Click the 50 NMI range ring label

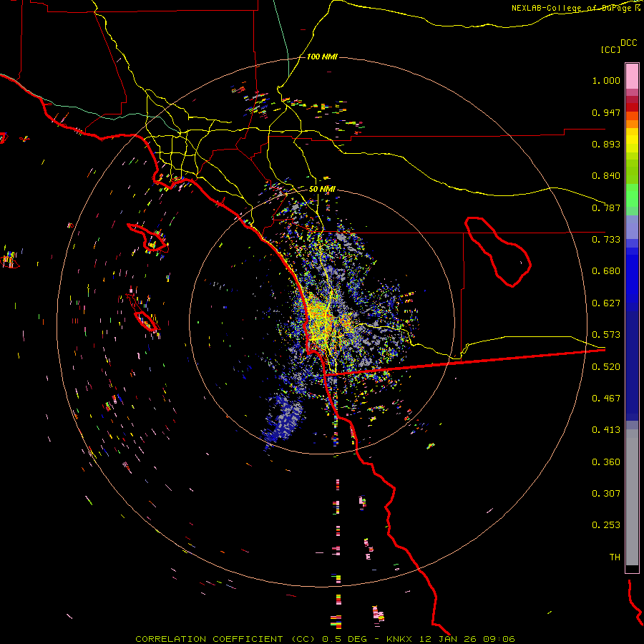click(x=322, y=189)
